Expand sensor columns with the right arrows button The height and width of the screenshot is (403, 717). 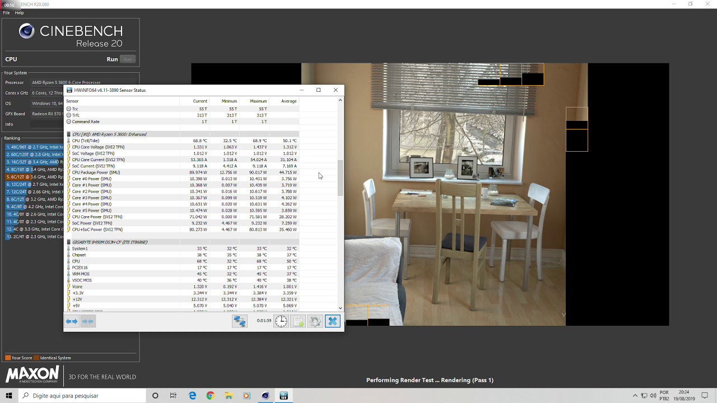point(88,321)
